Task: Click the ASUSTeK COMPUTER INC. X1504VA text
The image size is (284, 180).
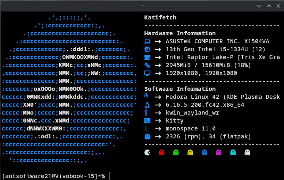Action: point(217,42)
